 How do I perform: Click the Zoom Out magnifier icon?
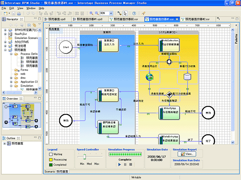(x=96, y=13)
